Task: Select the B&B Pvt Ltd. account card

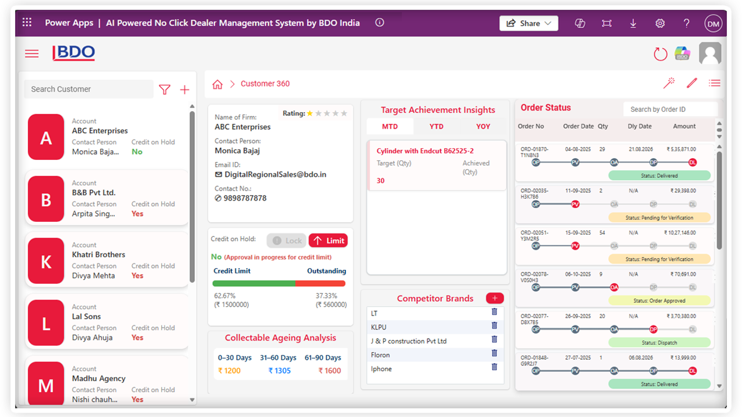Action: [x=108, y=198]
